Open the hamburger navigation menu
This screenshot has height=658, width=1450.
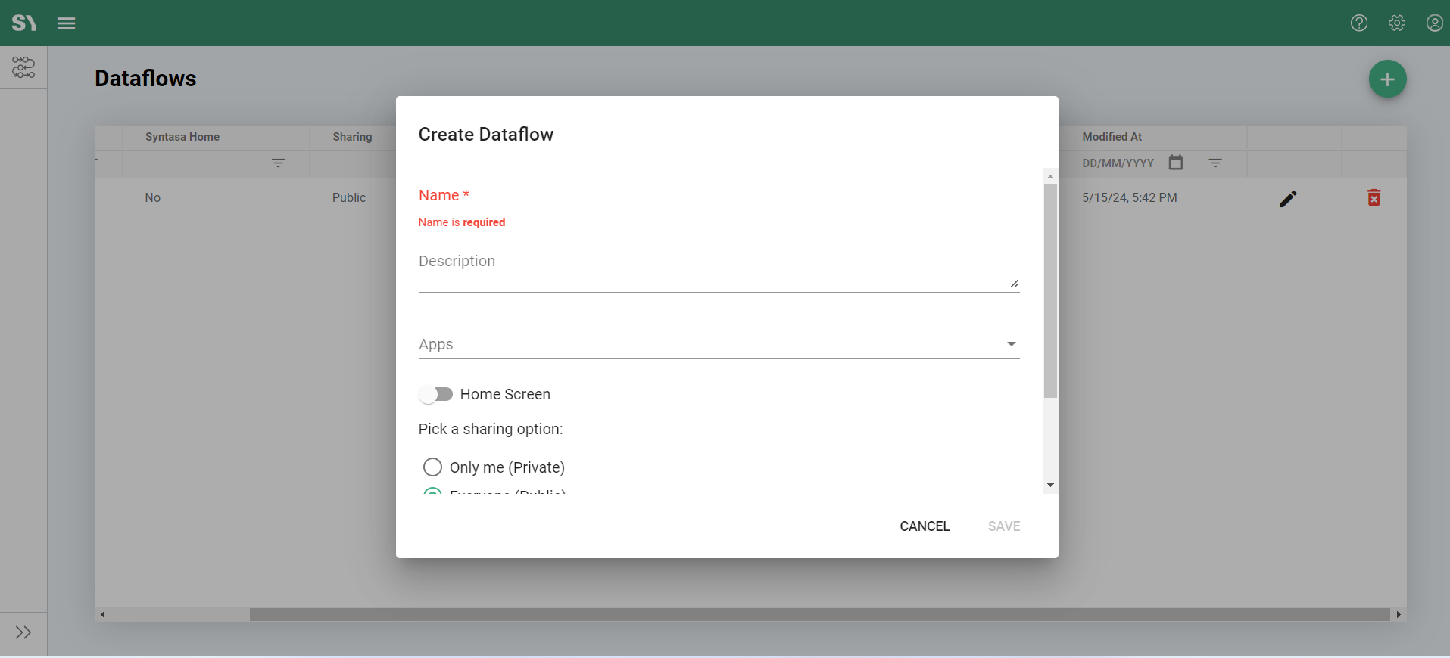click(x=67, y=23)
